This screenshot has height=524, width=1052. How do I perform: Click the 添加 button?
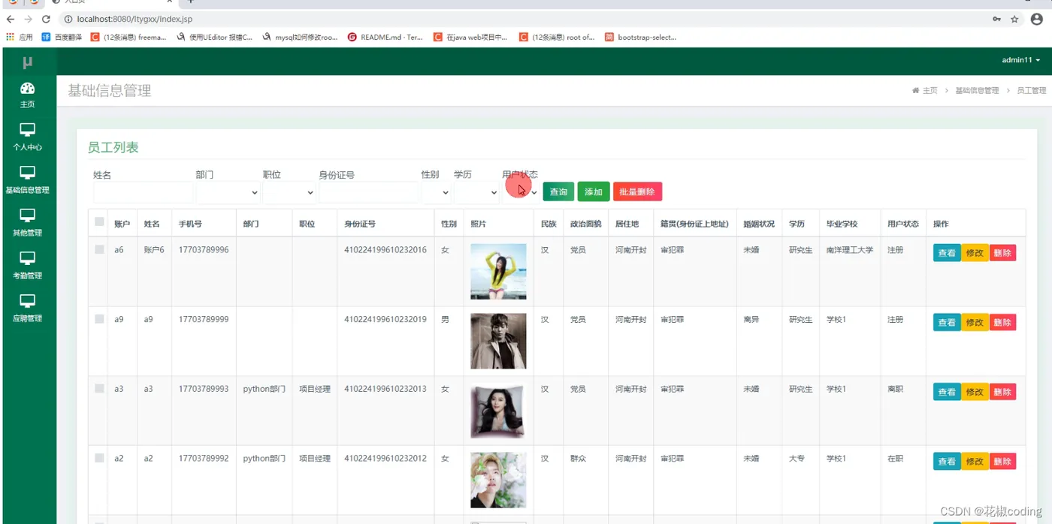pos(594,191)
